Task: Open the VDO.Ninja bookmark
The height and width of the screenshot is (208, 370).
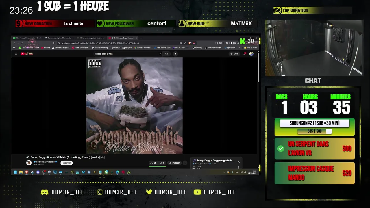Action: coord(197,48)
